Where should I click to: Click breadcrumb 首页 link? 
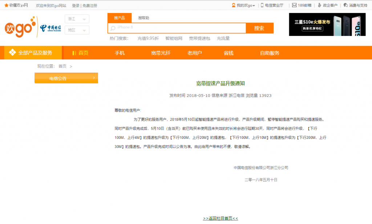tap(62, 66)
